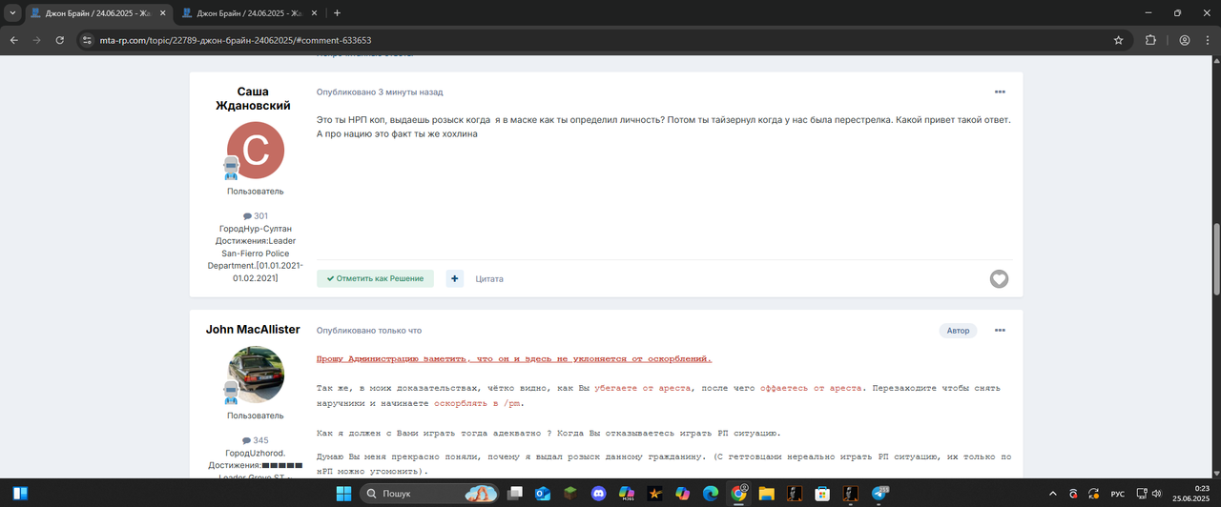The width and height of the screenshot is (1221, 507).
Task: Close the inactive second Джон Брайн tab
Action: click(x=315, y=13)
